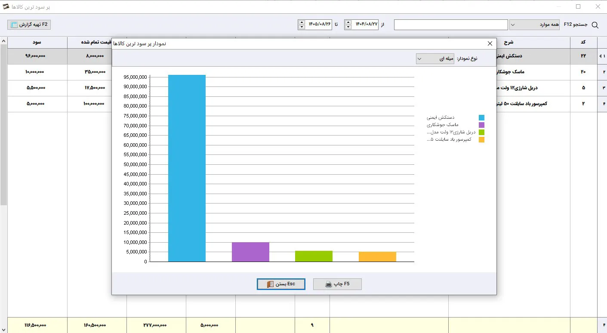Increase the start date with up arrow
The height and width of the screenshot is (333, 607).
348,22
